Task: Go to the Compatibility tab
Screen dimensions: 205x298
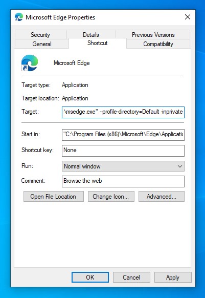Action: coord(158,44)
